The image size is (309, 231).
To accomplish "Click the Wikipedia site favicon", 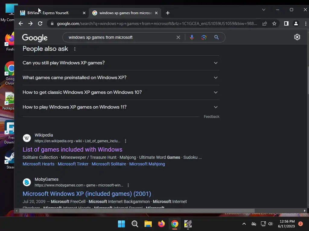I will click(x=27, y=138).
